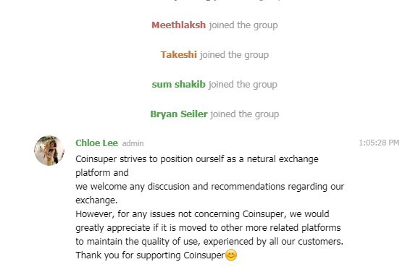This screenshot has width=418, height=275.
Task: Click the cut-off service message at top
Action: point(214,1)
